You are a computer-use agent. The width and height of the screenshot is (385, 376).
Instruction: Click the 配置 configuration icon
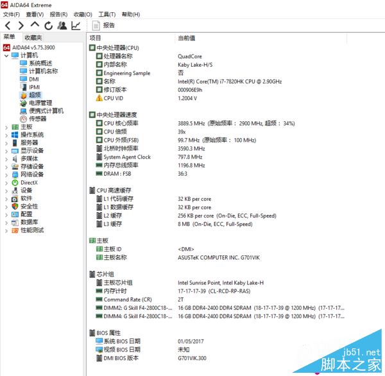click(x=15, y=214)
